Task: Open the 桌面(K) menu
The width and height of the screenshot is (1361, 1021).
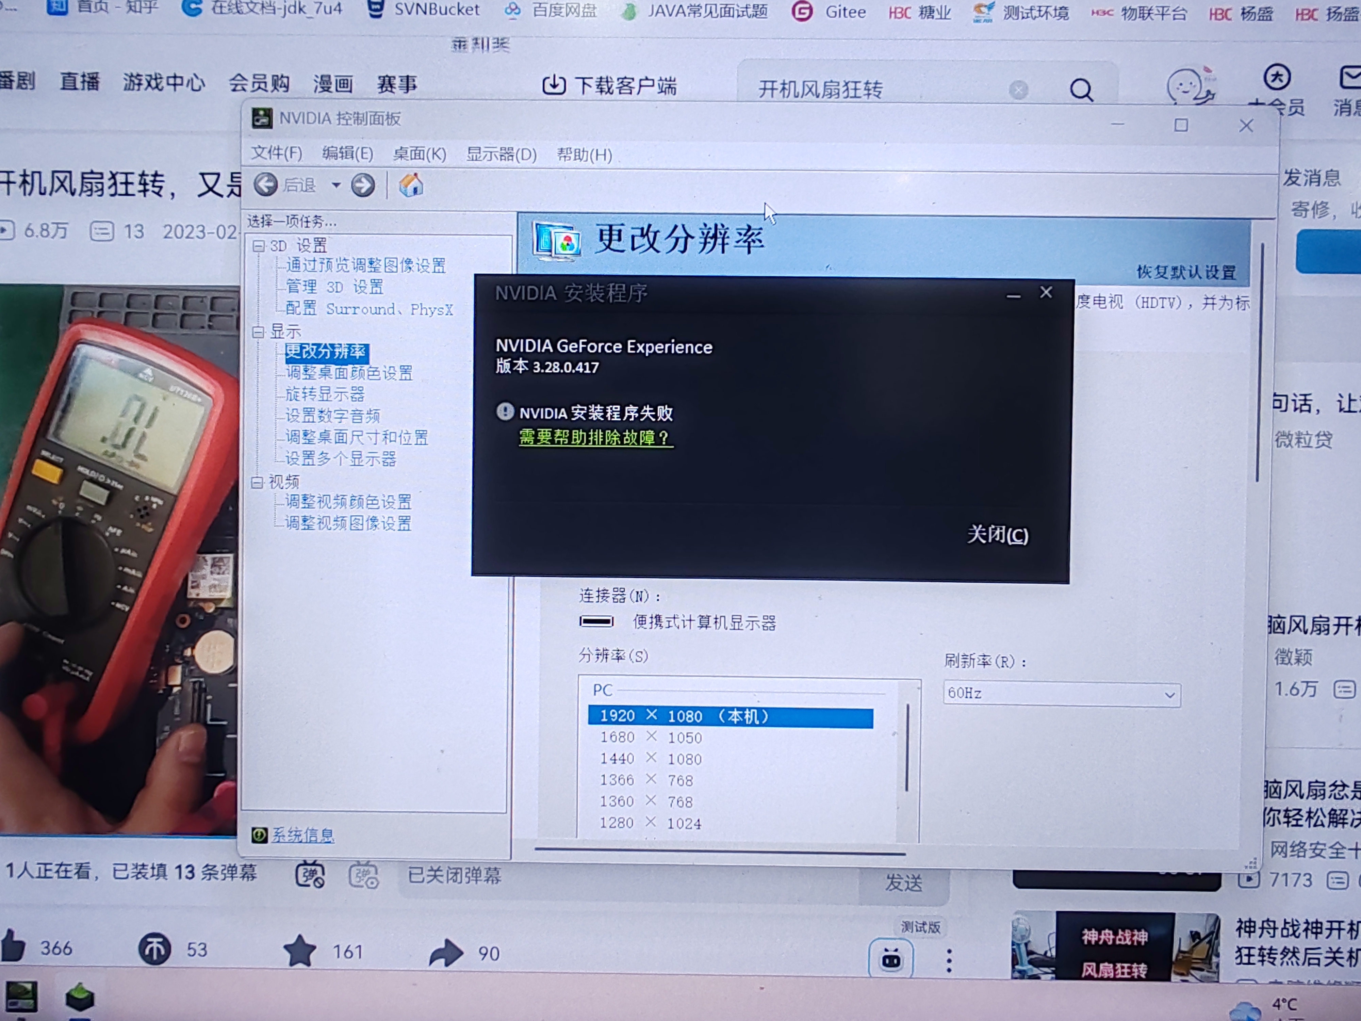Action: (x=419, y=154)
